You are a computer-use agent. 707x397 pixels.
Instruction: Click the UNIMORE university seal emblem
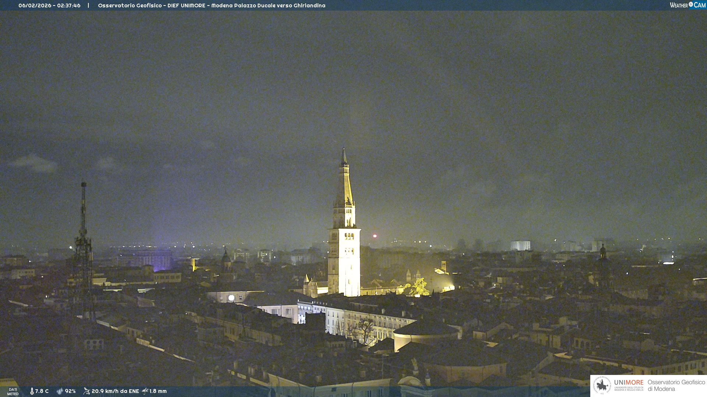[602, 386]
